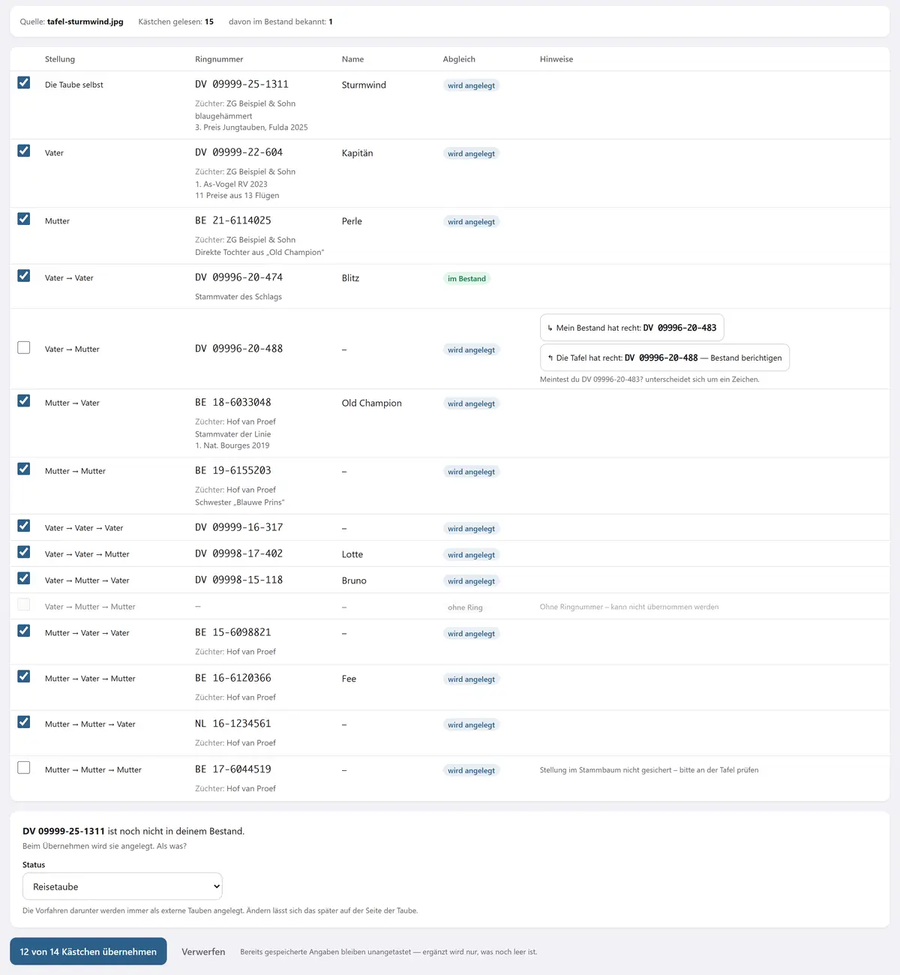Toggle the Perle row checkbox
This screenshot has height=975, width=900.
click(24, 219)
